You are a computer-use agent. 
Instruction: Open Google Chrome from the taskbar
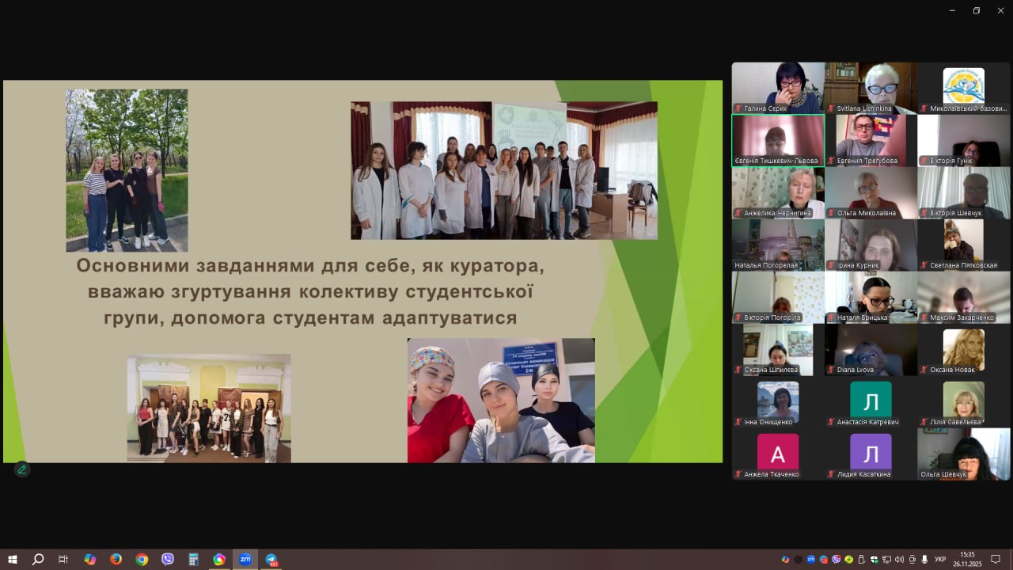pyautogui.click(x=142, y=559)
